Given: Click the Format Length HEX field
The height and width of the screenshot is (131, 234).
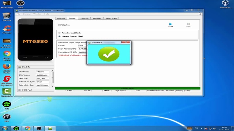Looking at the screenshot, I should coord(82,52).
